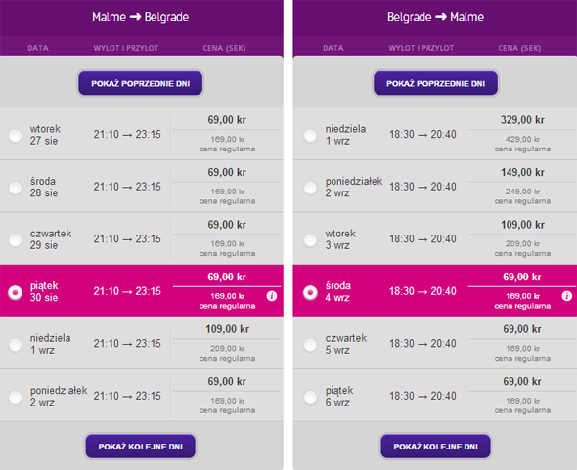Show previous days for Malme to Belgrade
Viewport: 577px width, 470px height.
[x=140, y=83]
